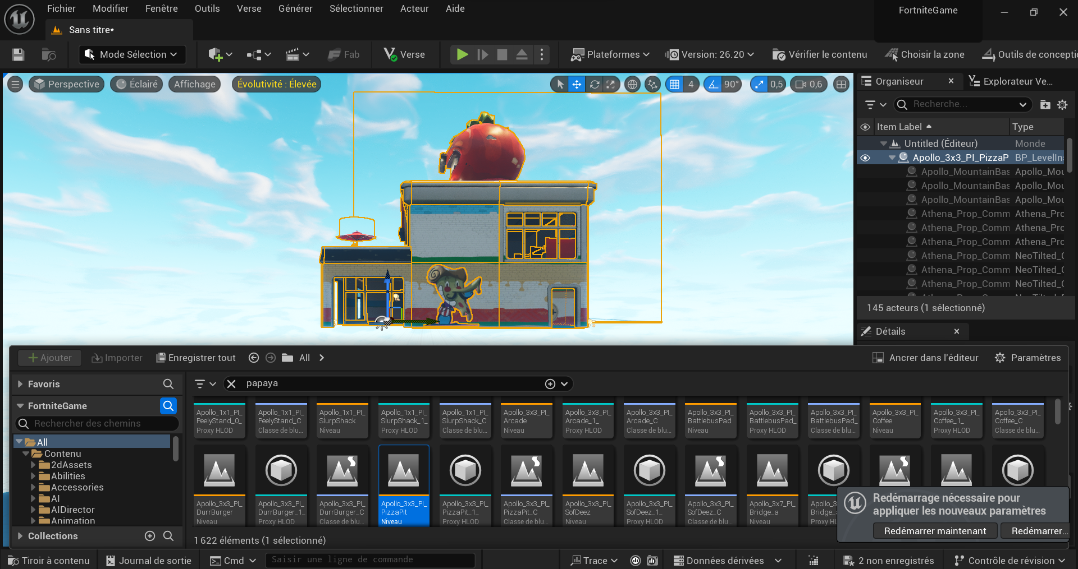Screen dimensions: 1078x569
Task: Switch to the Explorateur Verse tab
Action: point(1011,81)
